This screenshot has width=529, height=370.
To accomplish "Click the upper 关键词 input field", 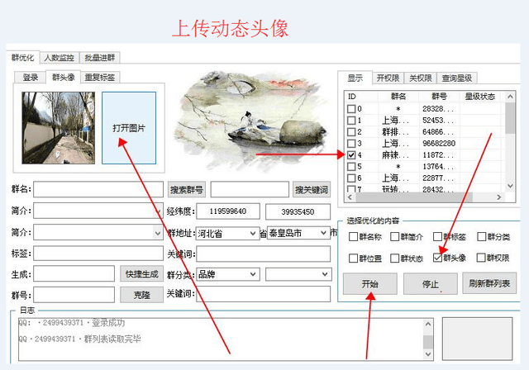I will coord(263,254).
